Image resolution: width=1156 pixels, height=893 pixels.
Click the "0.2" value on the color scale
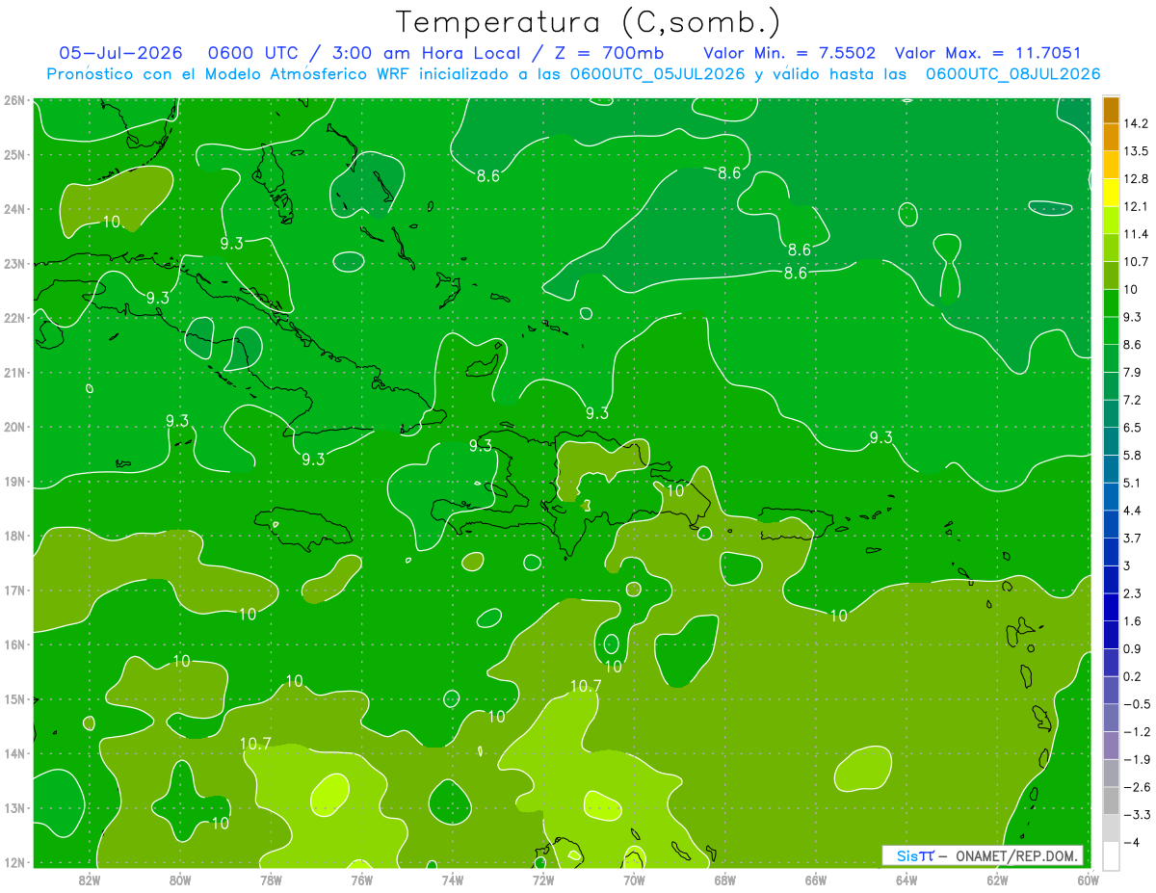tap(1132, 676)
